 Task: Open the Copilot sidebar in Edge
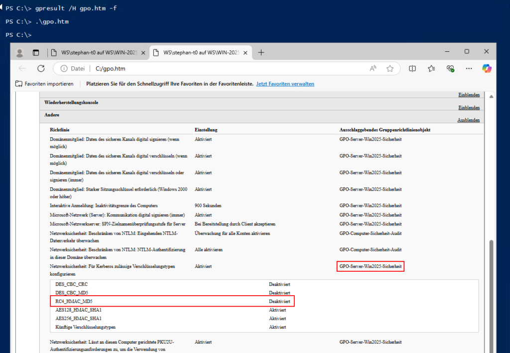[487, 68]
